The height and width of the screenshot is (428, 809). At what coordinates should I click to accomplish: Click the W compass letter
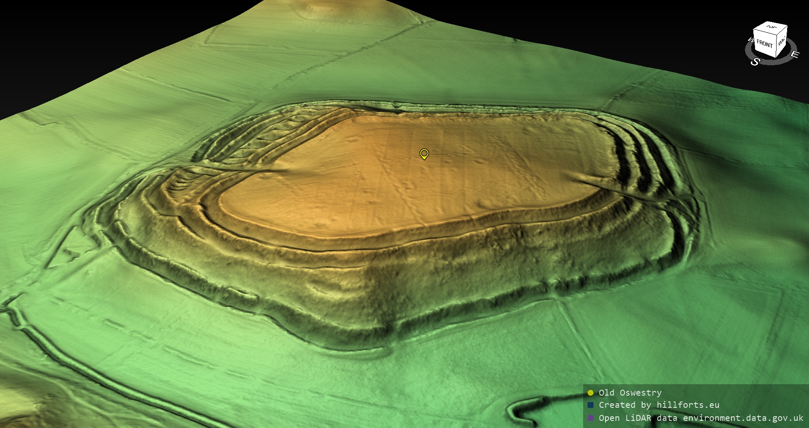click(x=750, y=40)
